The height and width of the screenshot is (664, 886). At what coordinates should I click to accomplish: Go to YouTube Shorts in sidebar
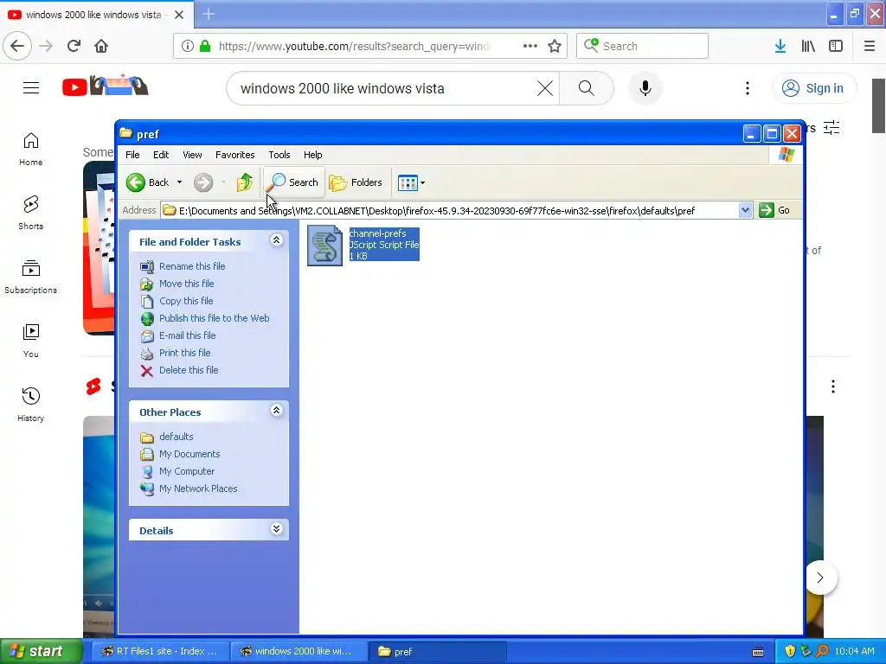30,213
